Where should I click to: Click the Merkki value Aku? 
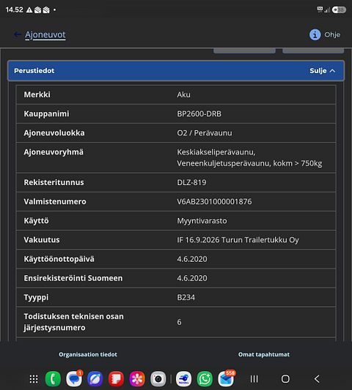click(x=183, y=94)
